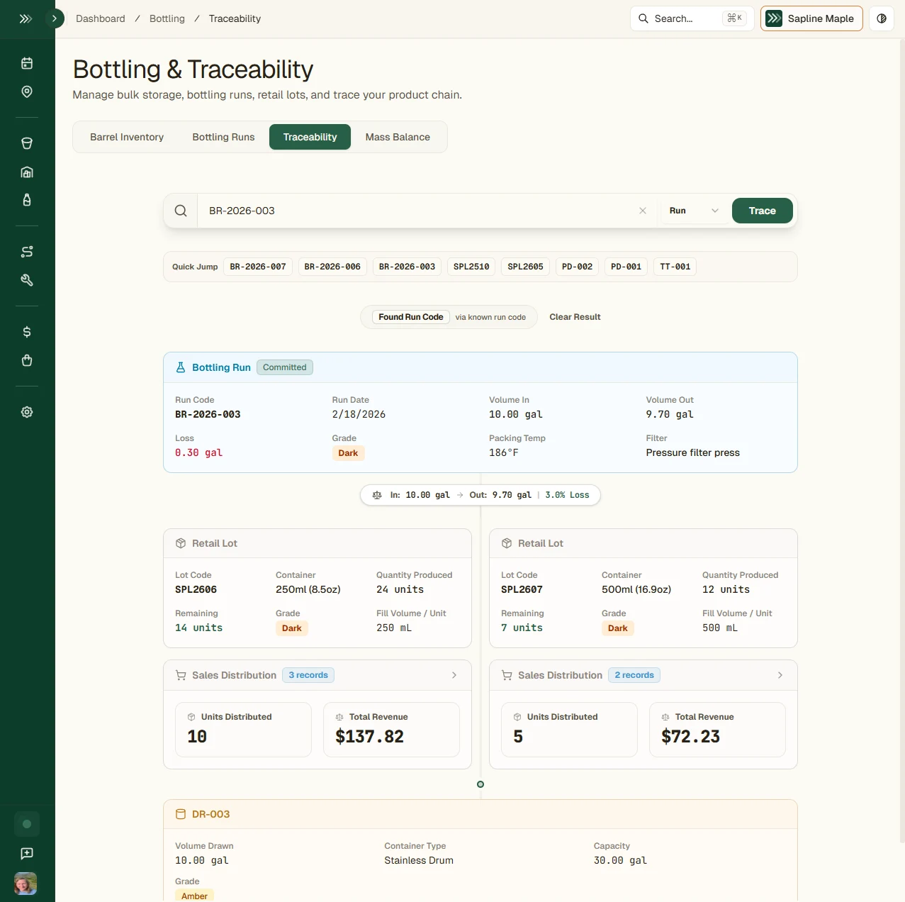This screenshot has height=902, width=905.
Task: Switch to the Barrel Inventory tab
Action: [127, 137]
